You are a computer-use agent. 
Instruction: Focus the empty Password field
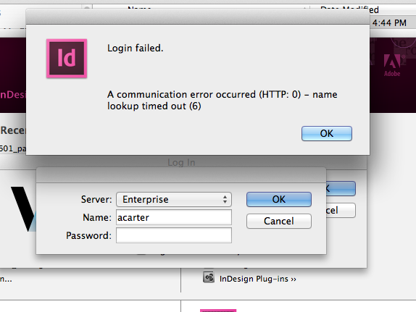174,235
